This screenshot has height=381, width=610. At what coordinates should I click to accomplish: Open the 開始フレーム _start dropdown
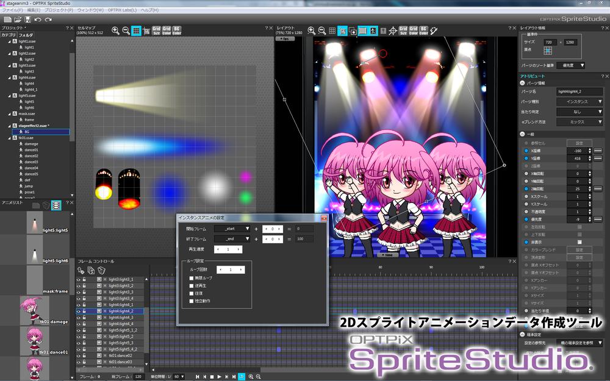(232, 229)
